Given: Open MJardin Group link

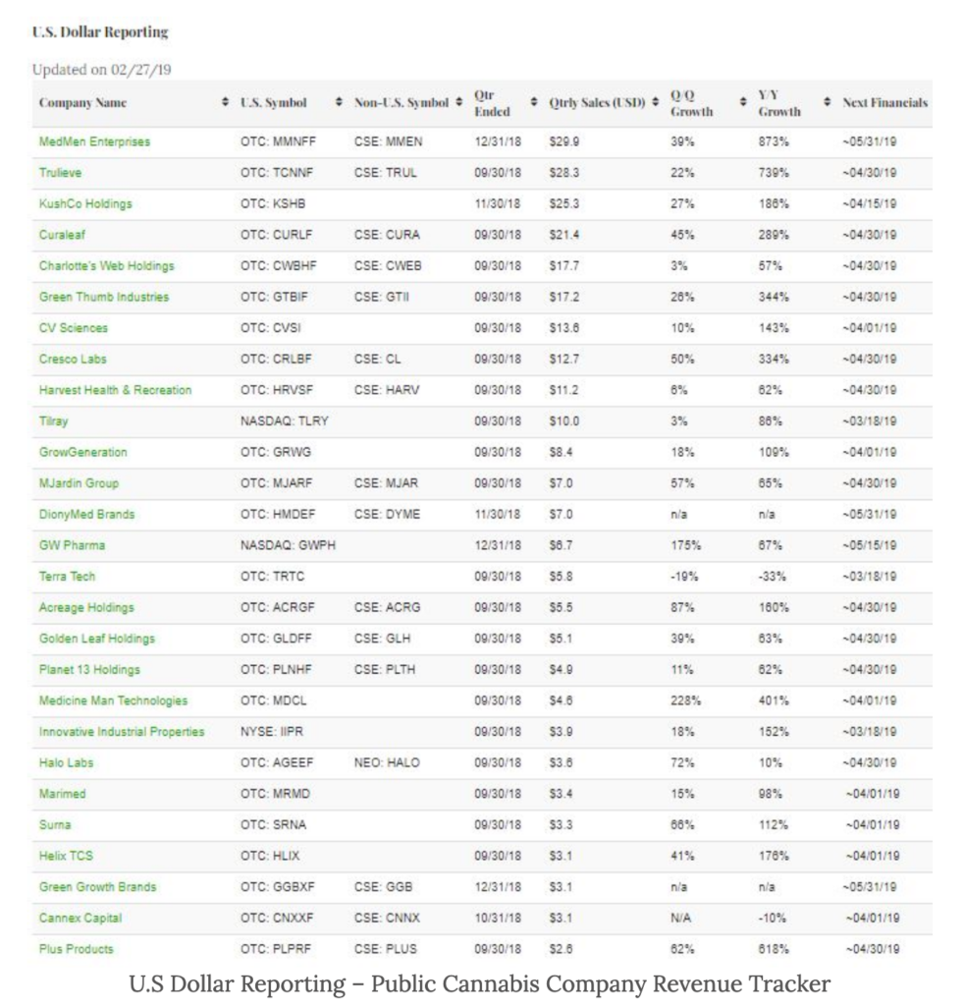Looking at the screenshot, I should pyautogui.click(x=79, y=483).
